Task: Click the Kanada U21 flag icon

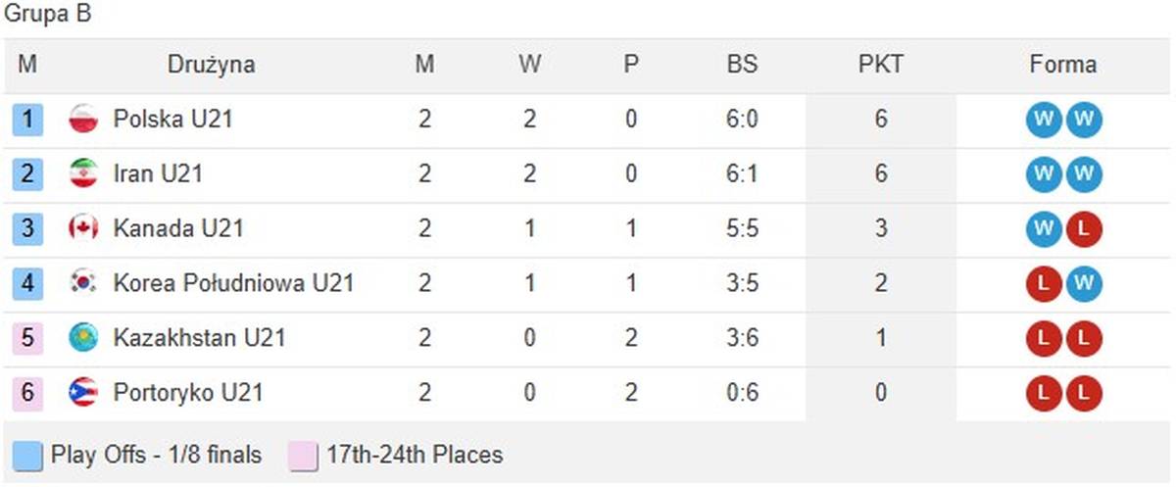Action: [x=83, y=229]
